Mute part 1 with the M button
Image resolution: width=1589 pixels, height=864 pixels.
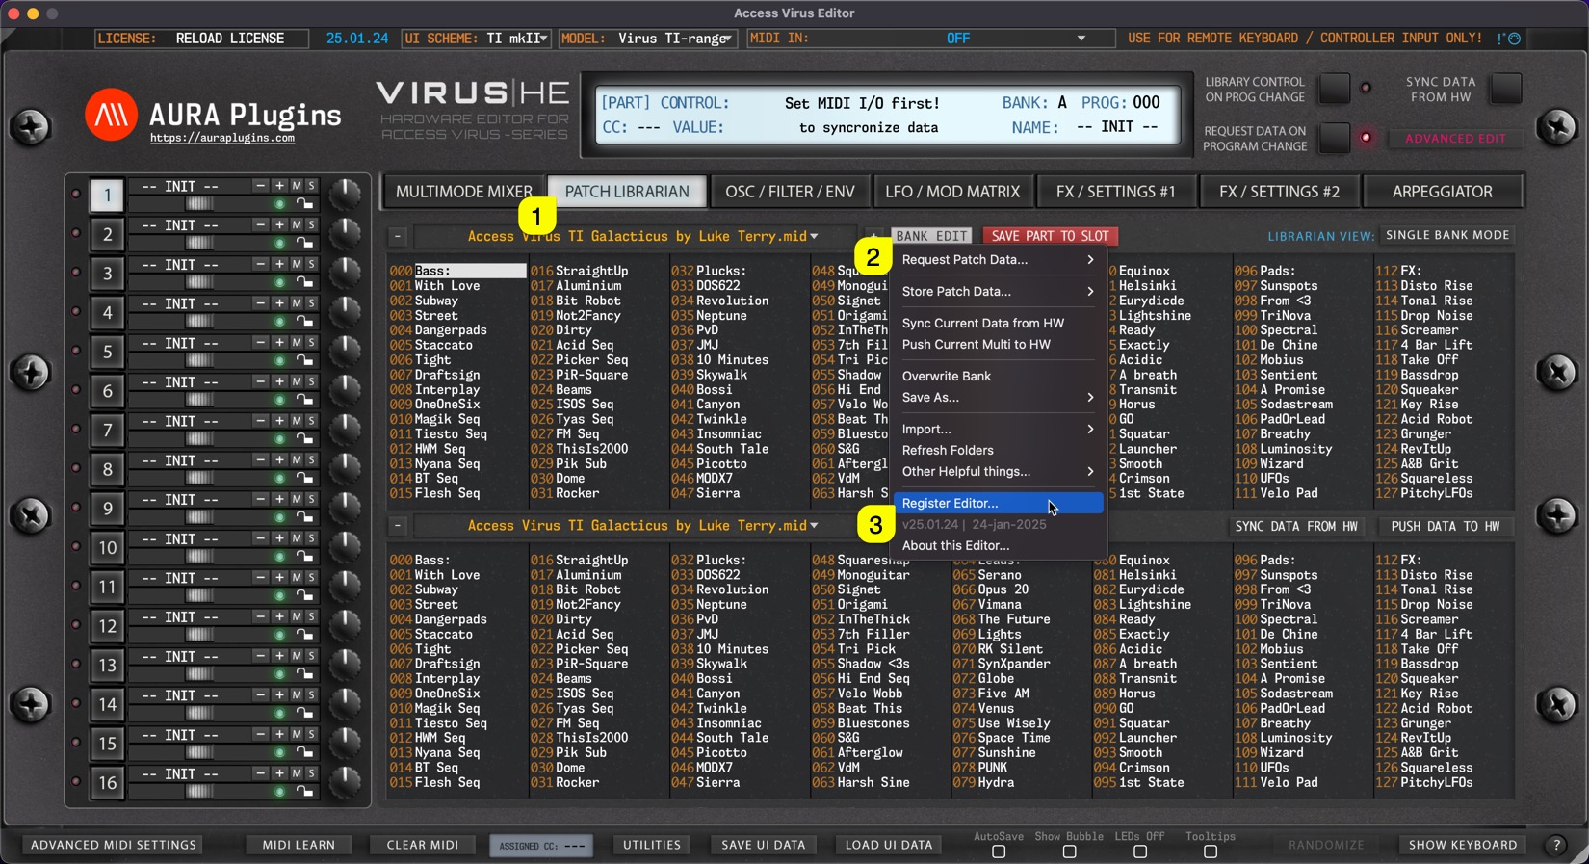[x=297, y=186]
